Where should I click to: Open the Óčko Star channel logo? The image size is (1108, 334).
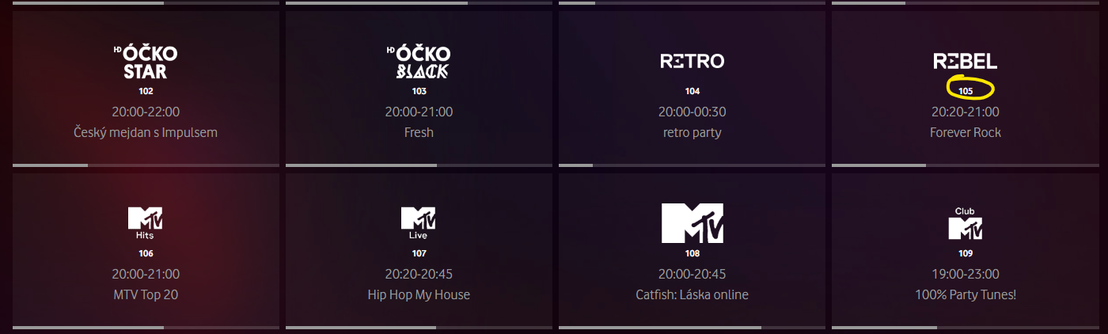(146, 63)
